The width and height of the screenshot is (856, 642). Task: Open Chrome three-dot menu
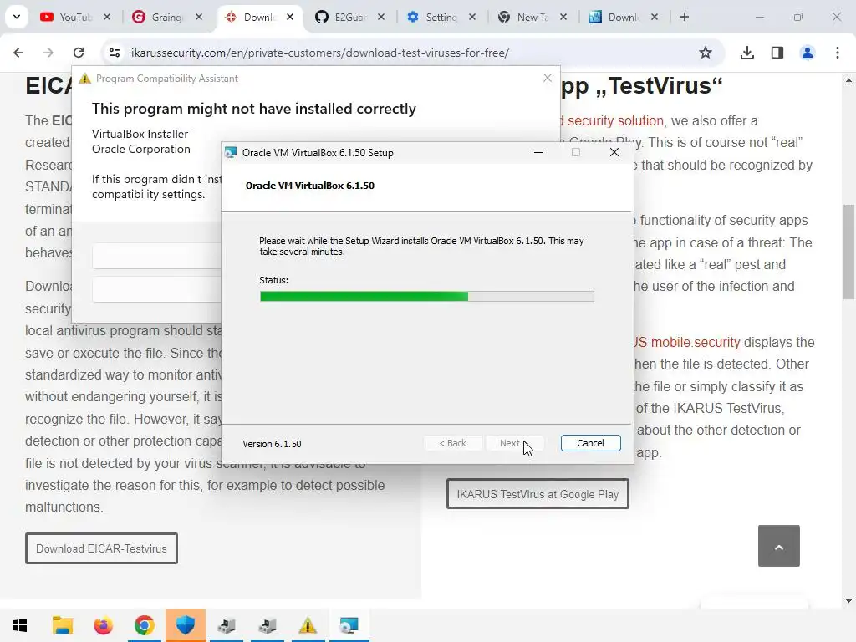tap(838, 53)
